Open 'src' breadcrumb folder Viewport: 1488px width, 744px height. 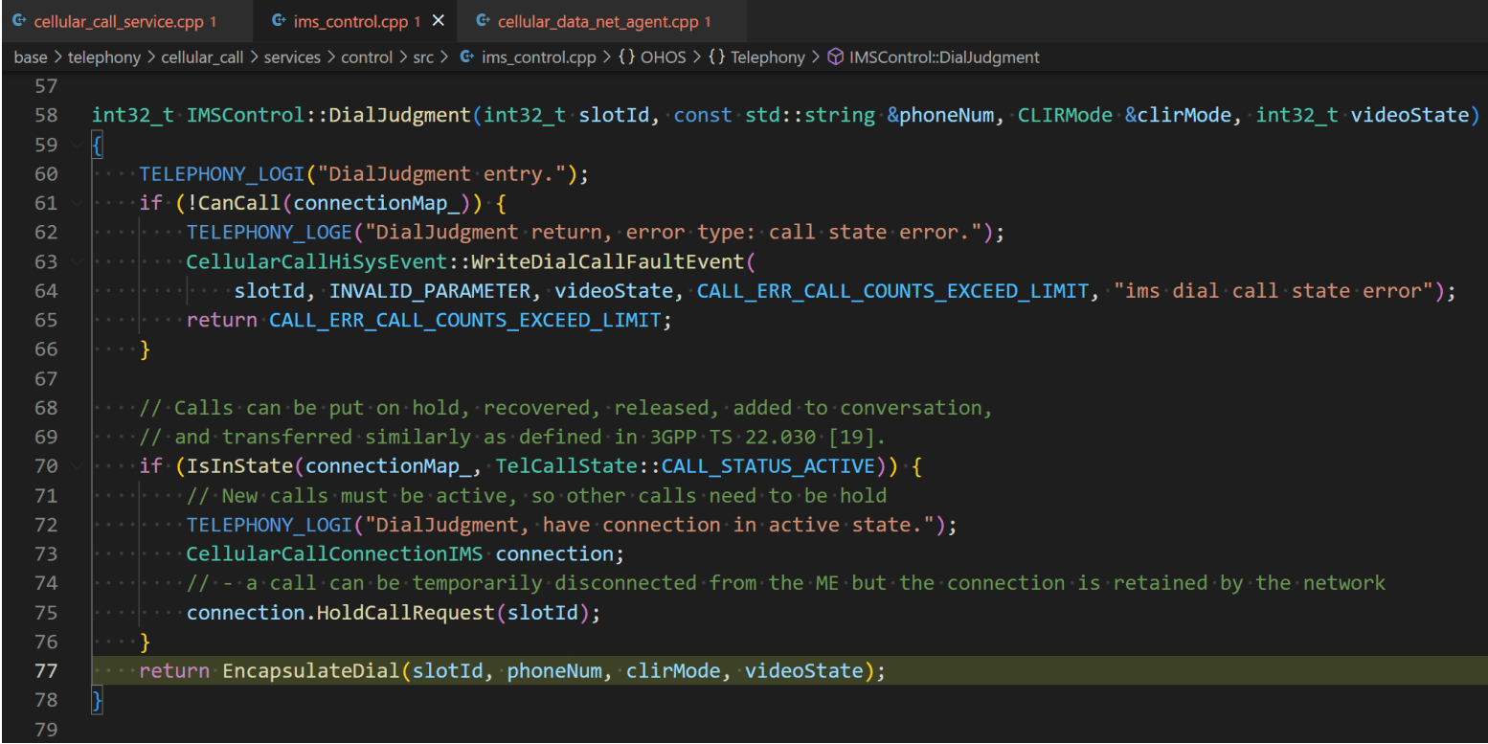pyautogui.click(x=423, y=56)
